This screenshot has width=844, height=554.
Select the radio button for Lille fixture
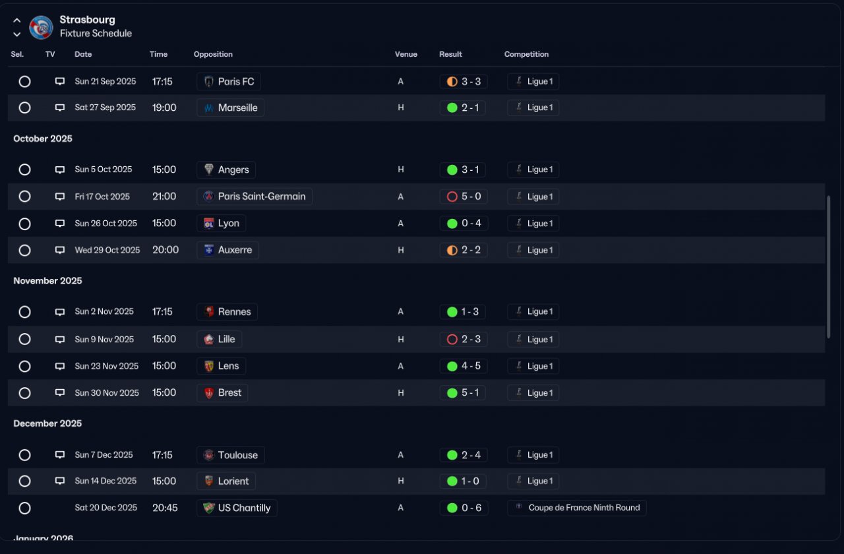[x=24, y=339]
